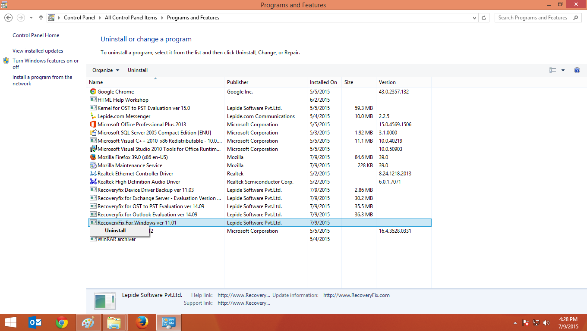Click the Visual Studio 2010 Tools icon

(93, 149)
